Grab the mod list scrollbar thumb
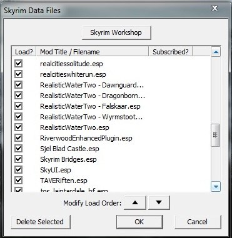 (x=216, y=135)
